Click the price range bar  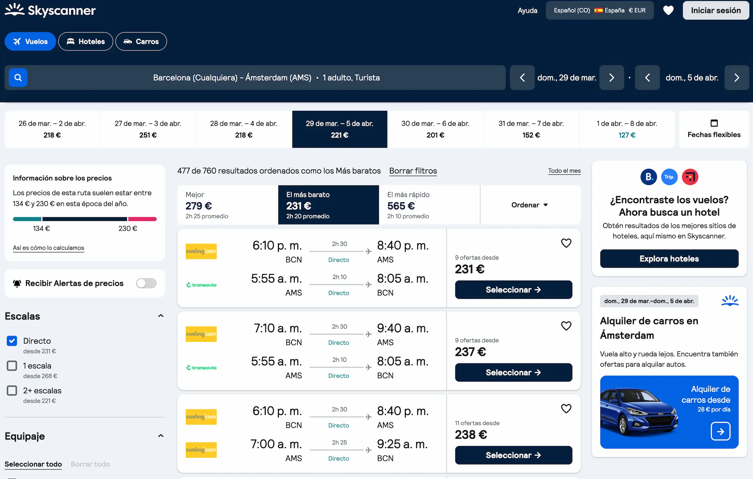[x=84, y=219]
